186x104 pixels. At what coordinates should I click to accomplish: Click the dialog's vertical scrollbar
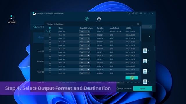141,34
